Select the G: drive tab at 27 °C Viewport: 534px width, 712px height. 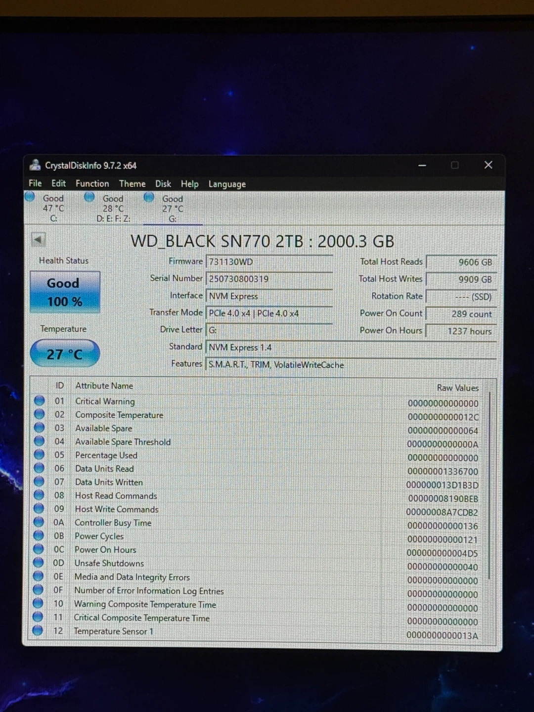coord(173,209)
